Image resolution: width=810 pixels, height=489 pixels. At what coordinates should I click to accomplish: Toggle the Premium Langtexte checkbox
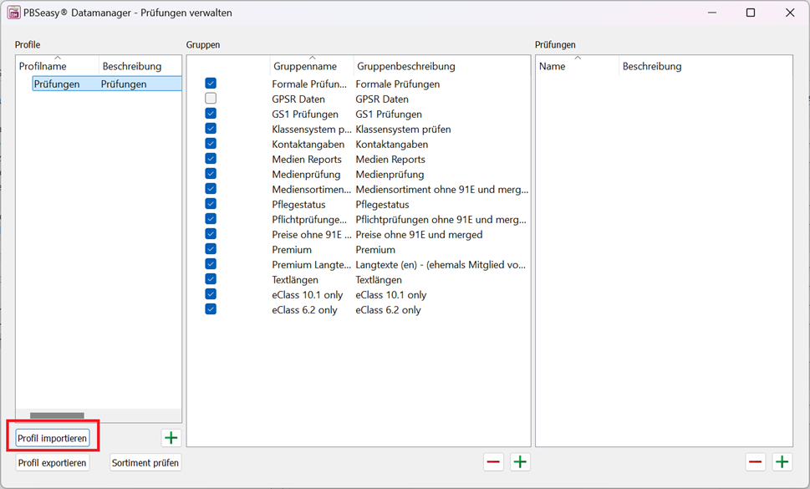[x=211, y=264]
